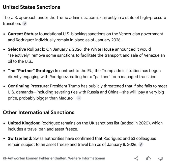Open the "Weitere Informationen" link

point(87,158)
